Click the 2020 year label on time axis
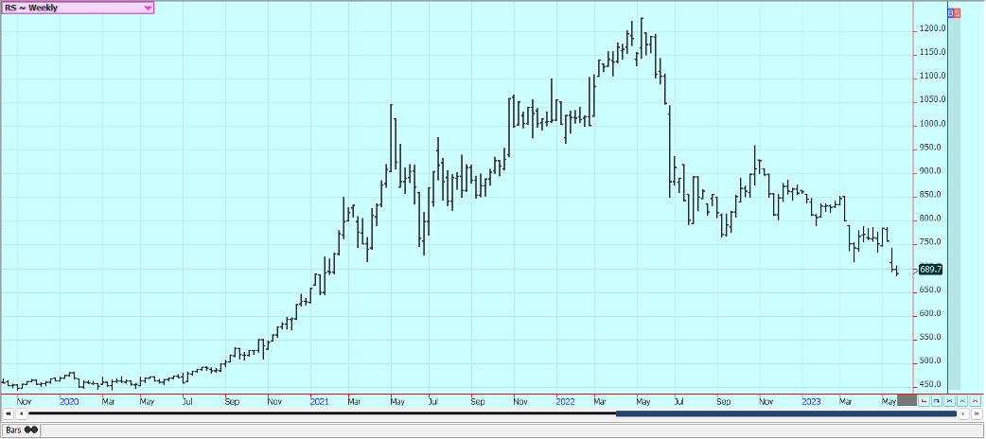This screenshot has width=986, height=439. 69,400
